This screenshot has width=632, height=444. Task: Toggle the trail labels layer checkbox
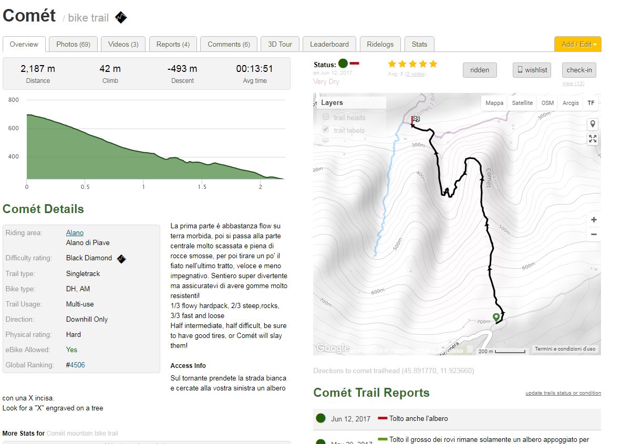(x=326, y=129)
